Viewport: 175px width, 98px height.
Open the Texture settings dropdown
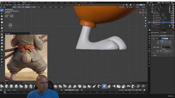tap(45, 7)
